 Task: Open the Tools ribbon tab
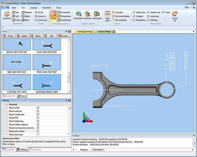tap(59, 8)
